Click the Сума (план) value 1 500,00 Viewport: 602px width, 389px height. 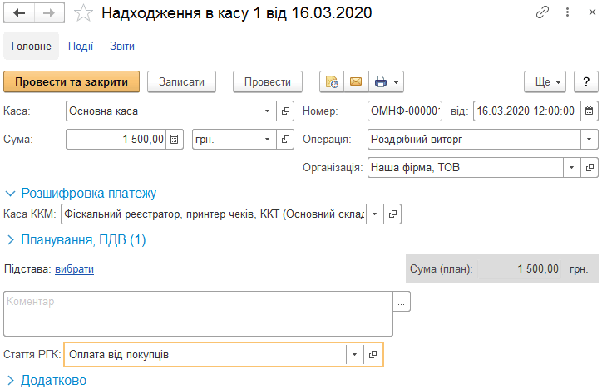(519, 269)
